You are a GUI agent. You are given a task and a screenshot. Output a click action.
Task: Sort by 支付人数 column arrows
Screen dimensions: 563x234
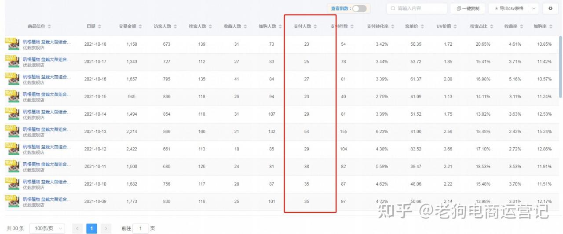point(315,26)
